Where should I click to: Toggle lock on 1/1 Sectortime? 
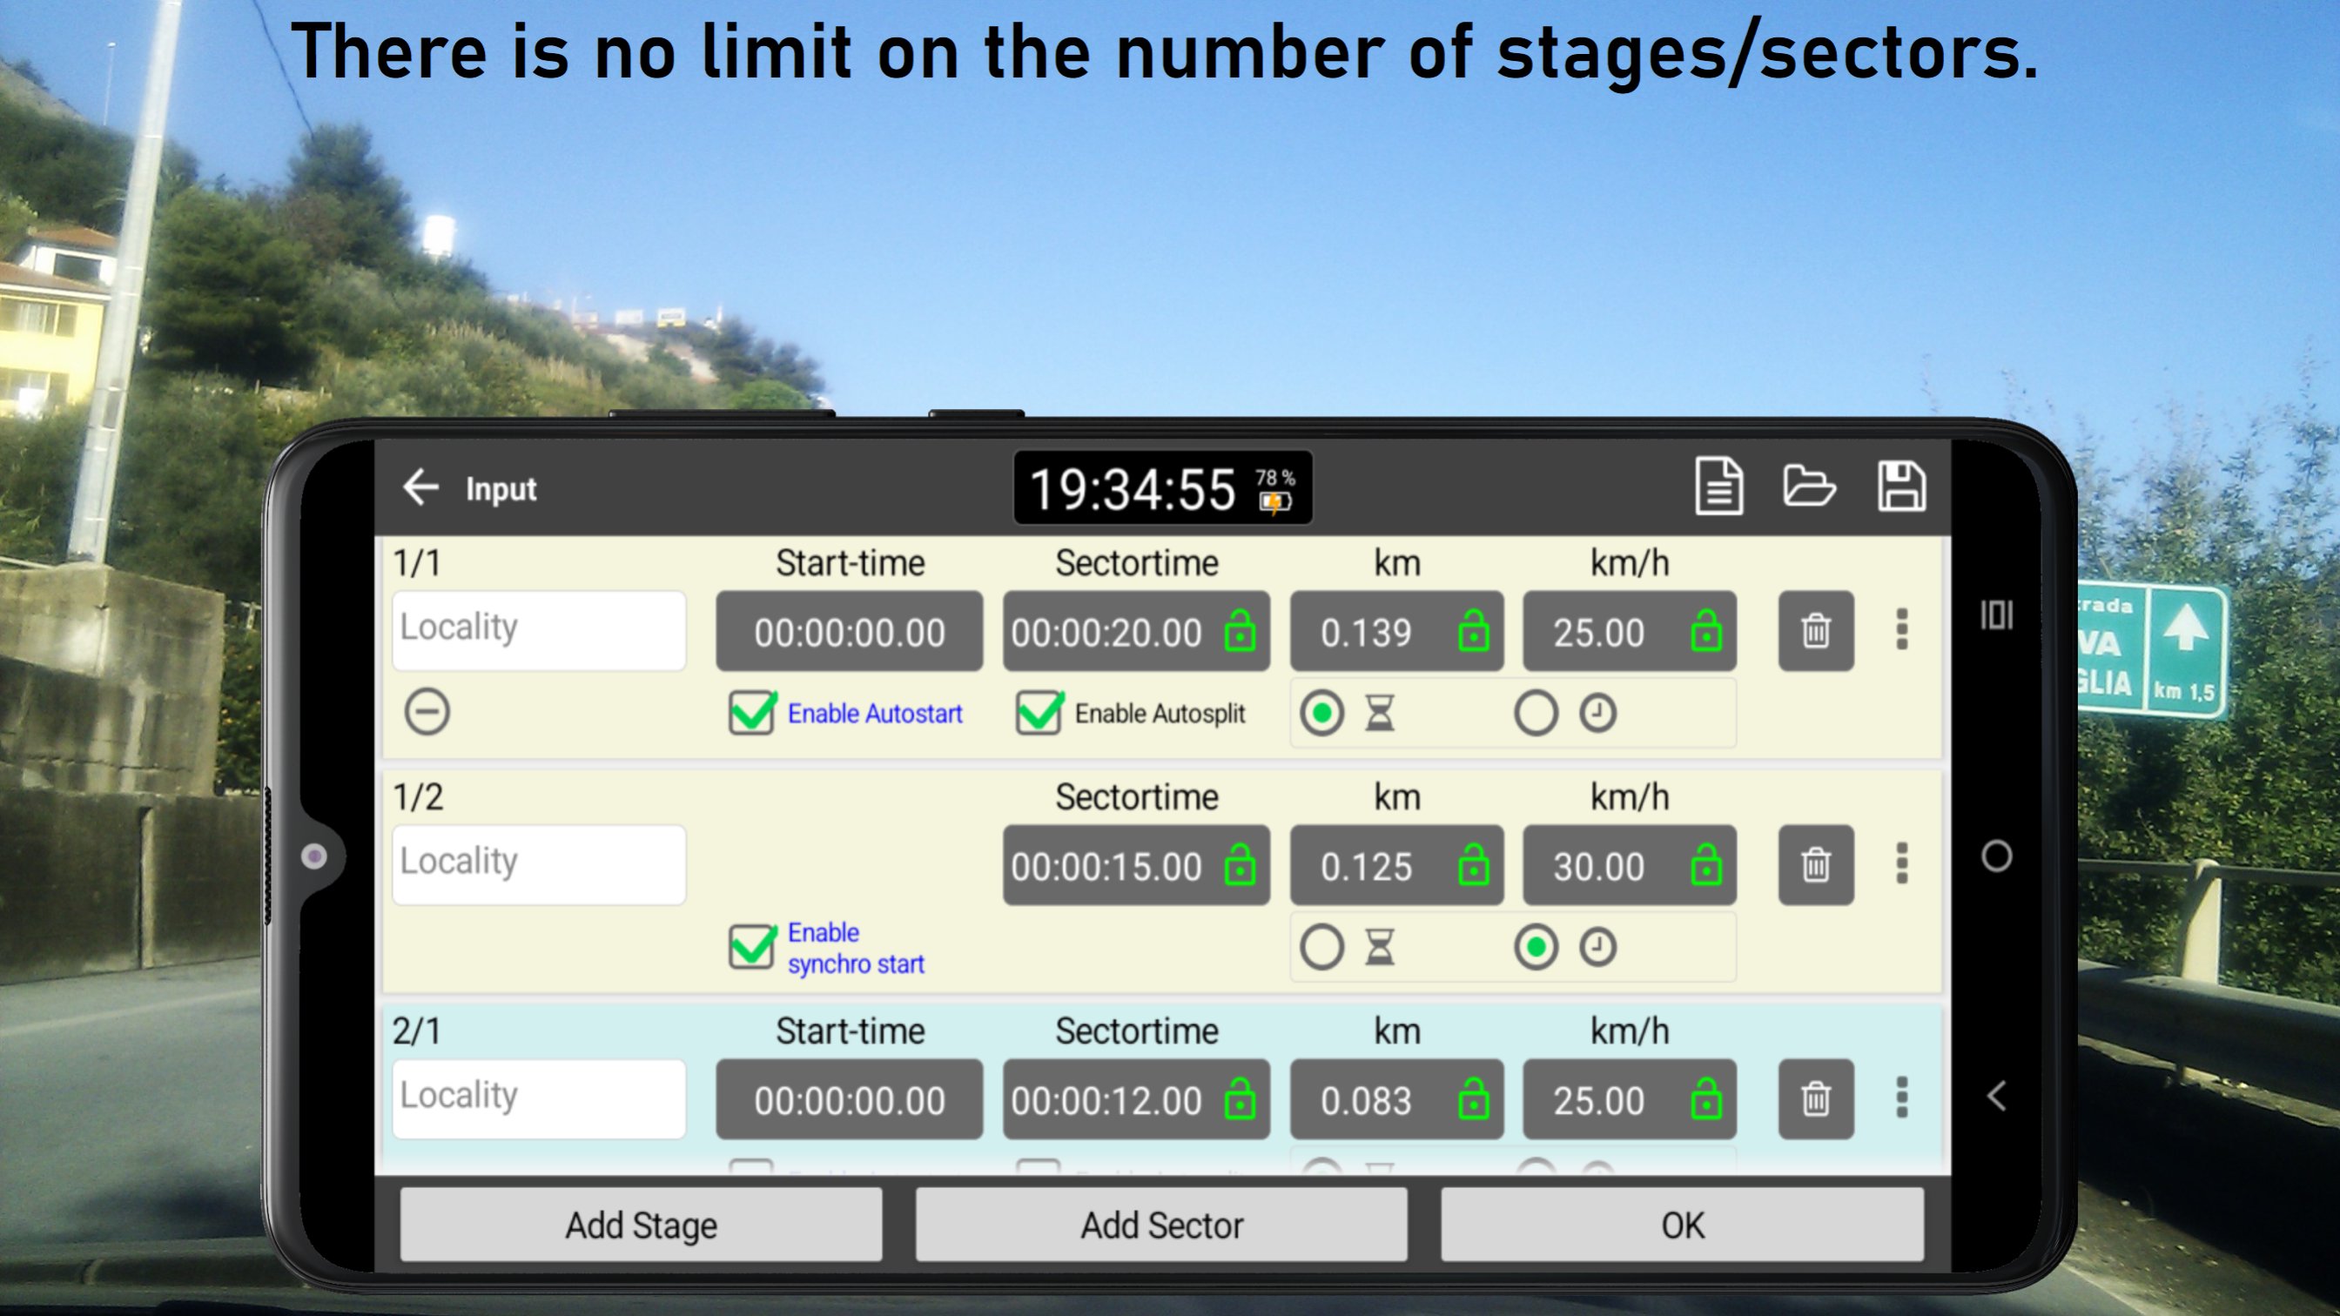pyautogui.click(x=1240, y=631)
